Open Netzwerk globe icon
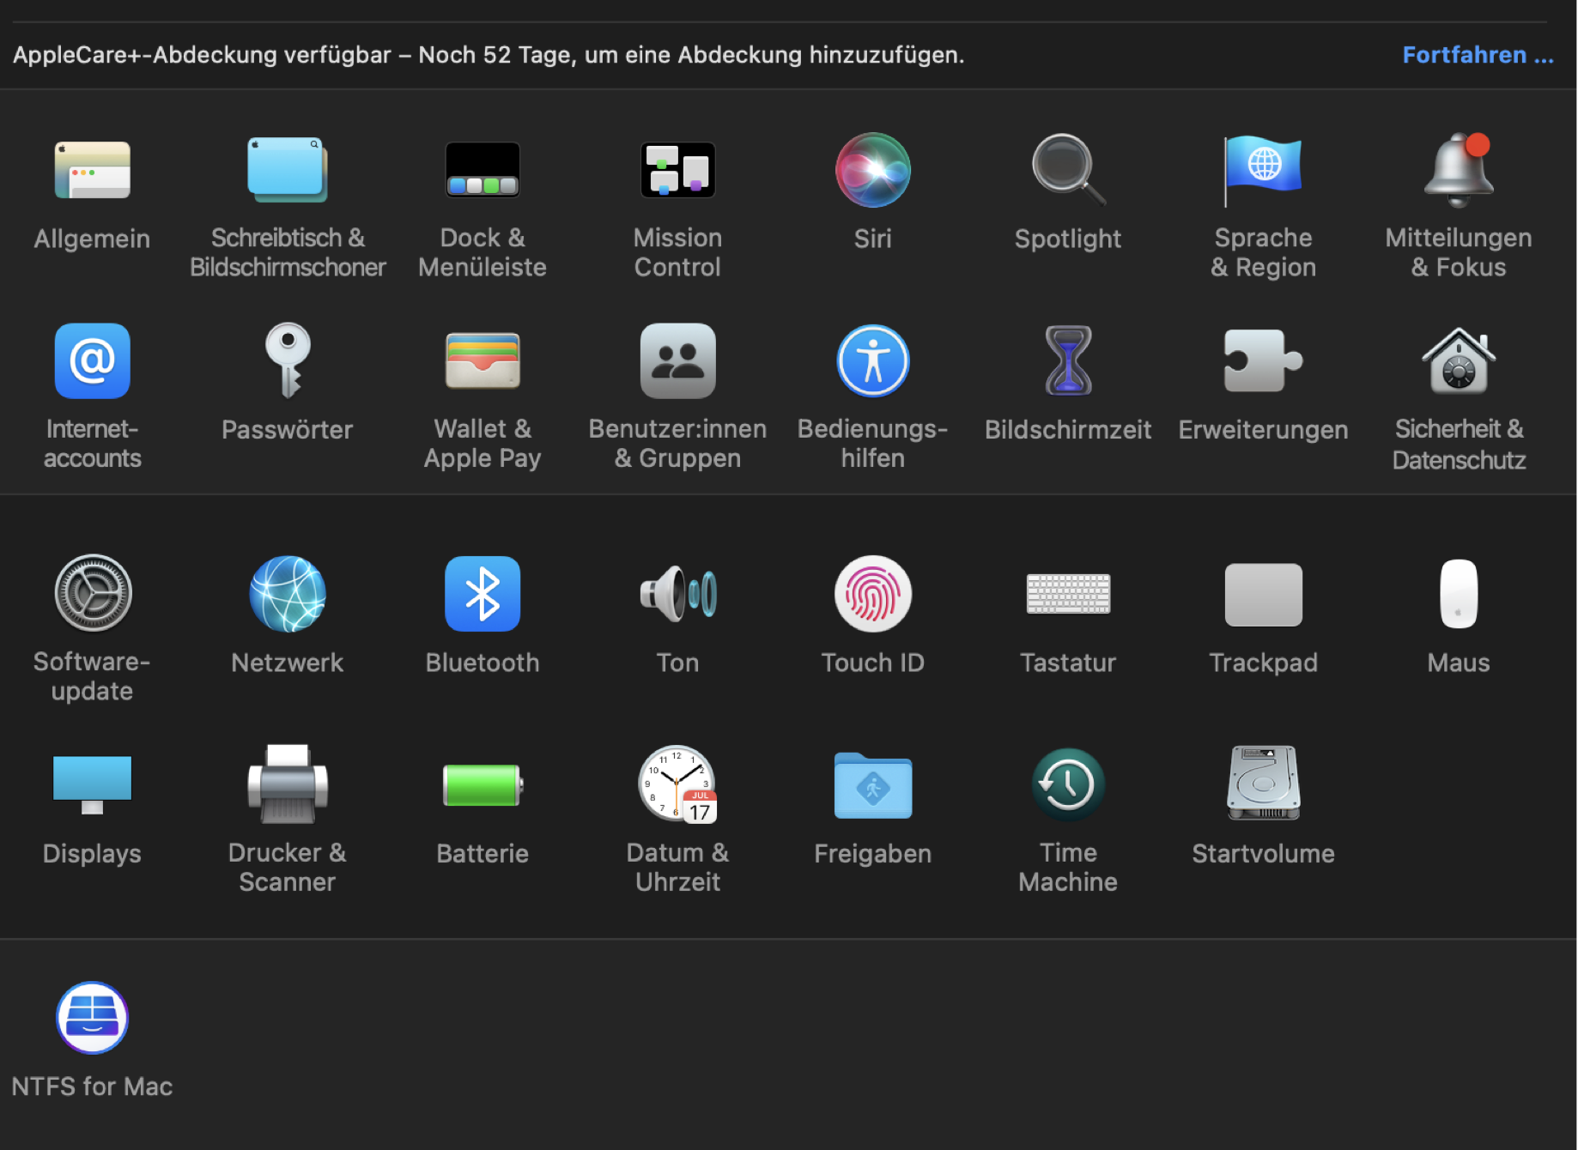 (288, 593)
